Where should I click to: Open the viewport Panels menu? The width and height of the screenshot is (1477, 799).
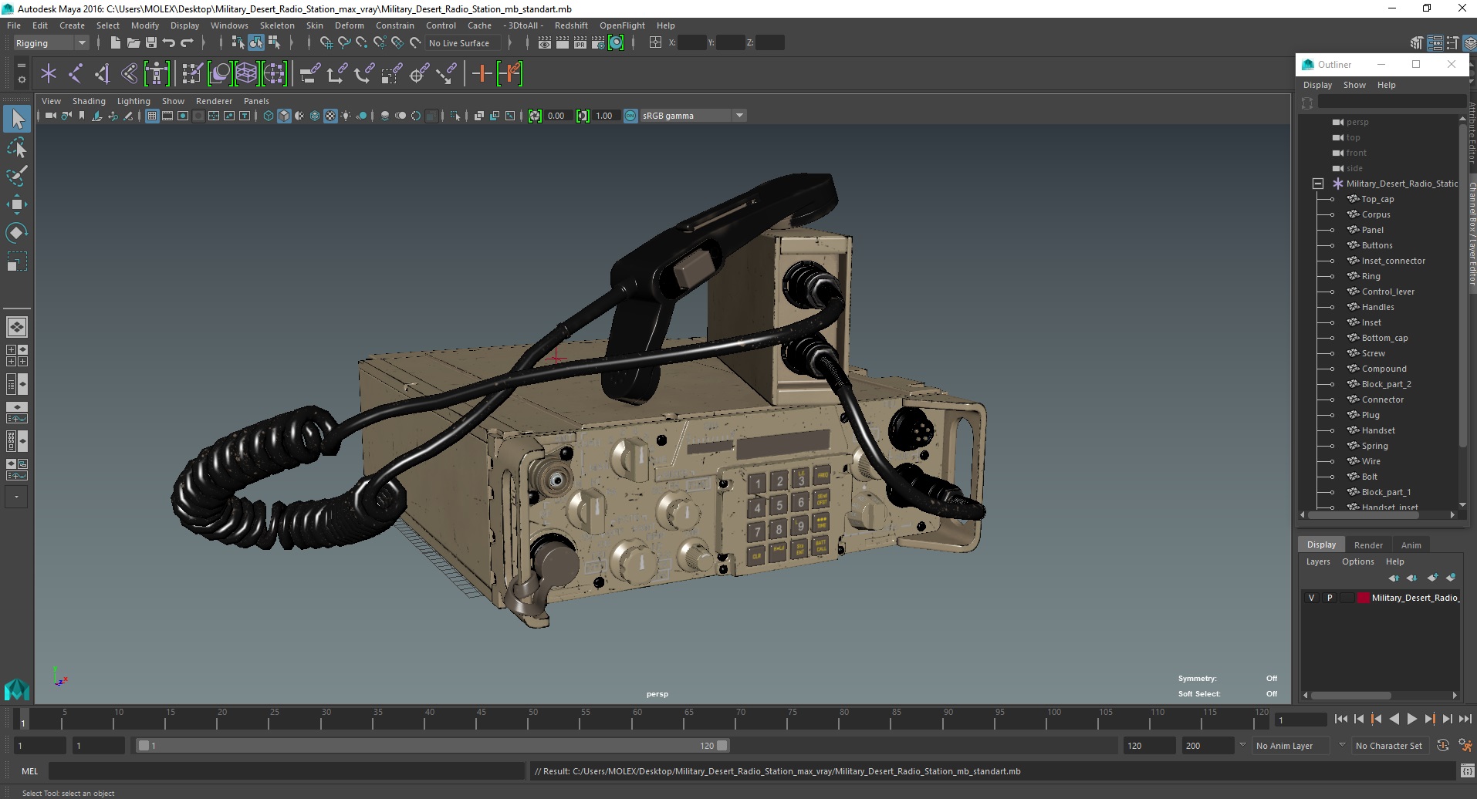256,101
